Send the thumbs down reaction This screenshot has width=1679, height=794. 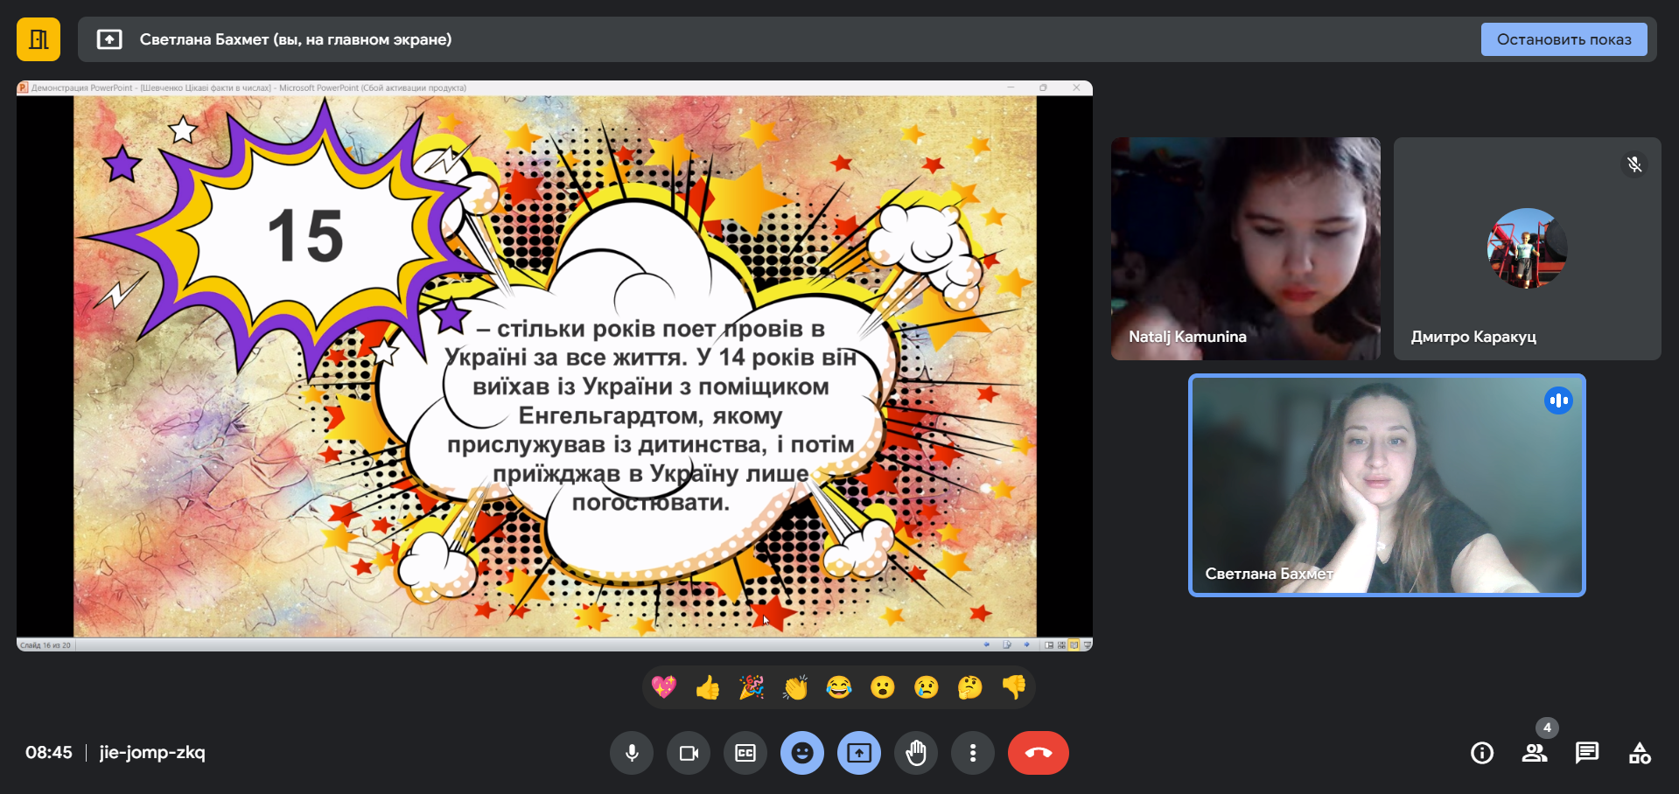click(1014, 688)
